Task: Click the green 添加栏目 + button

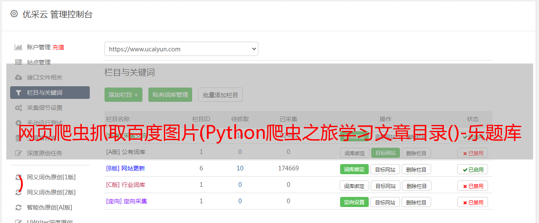Action: pyautogui.click(x=123, y=95)
